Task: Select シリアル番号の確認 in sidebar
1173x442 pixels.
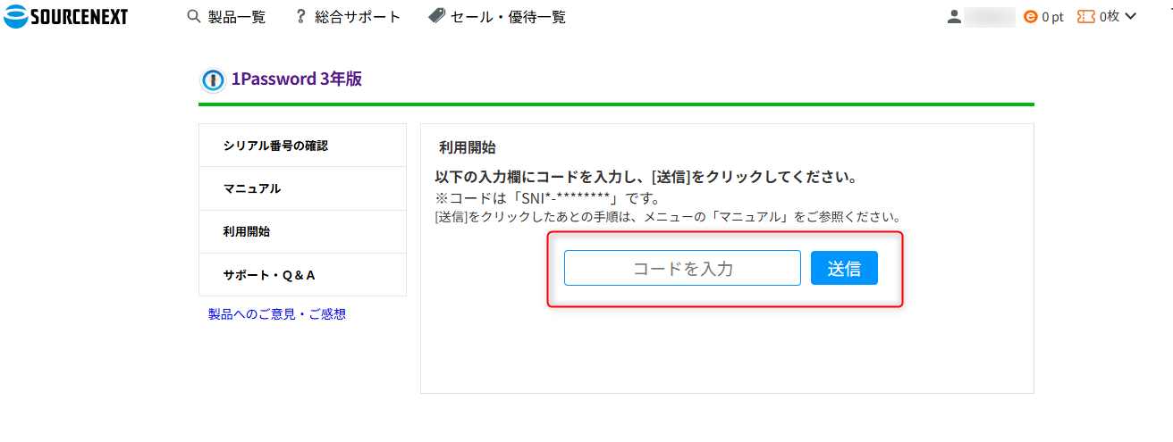Action: (x=302, y=146)
